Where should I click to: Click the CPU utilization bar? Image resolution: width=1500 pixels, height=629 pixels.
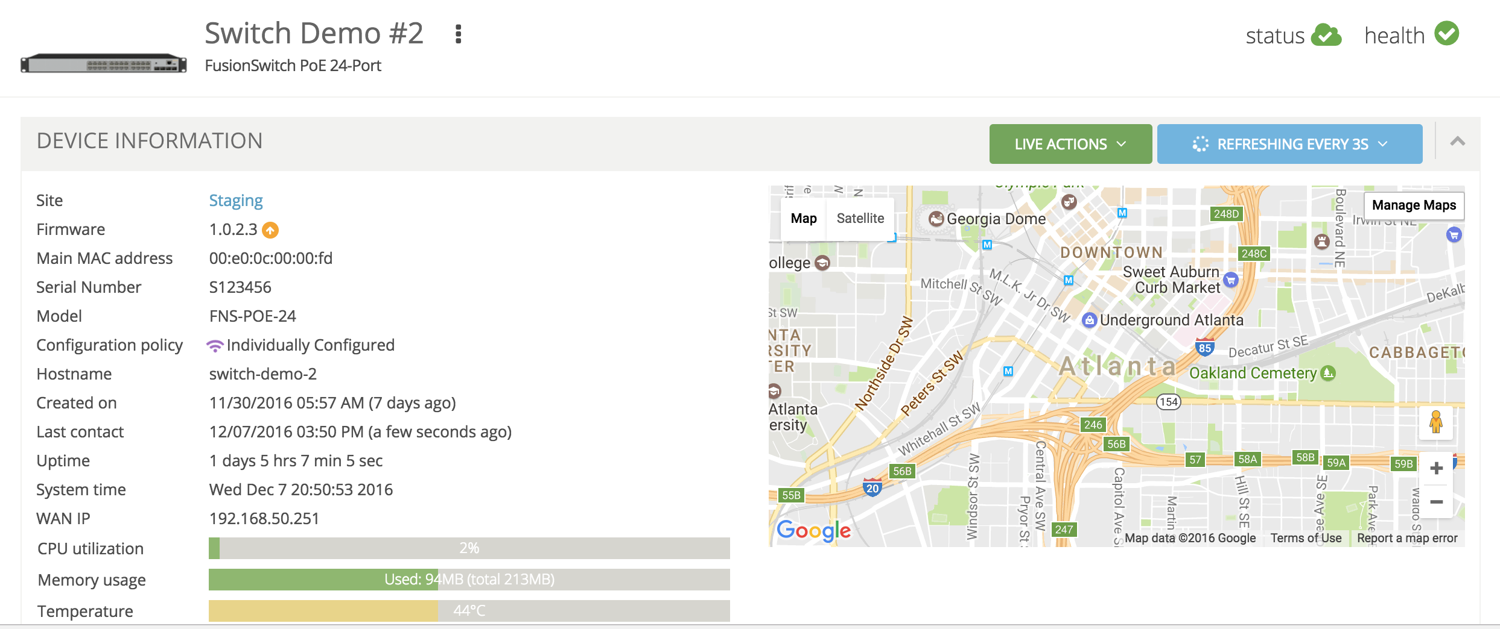point(469,548)
